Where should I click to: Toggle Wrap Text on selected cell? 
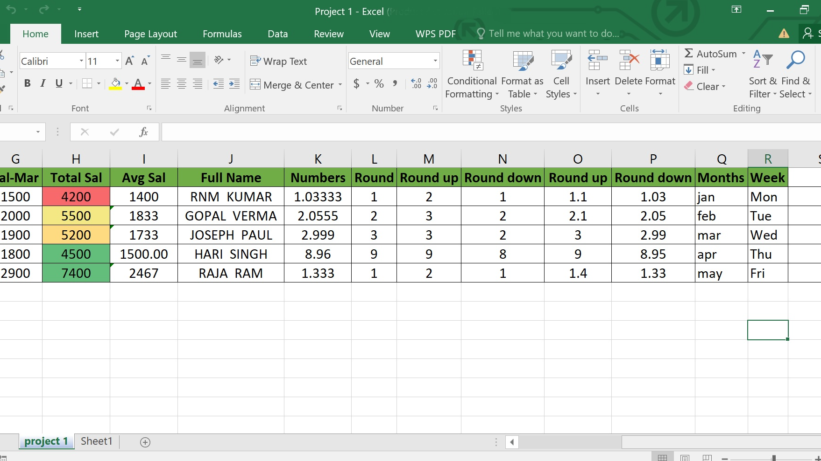coord(279,62)
